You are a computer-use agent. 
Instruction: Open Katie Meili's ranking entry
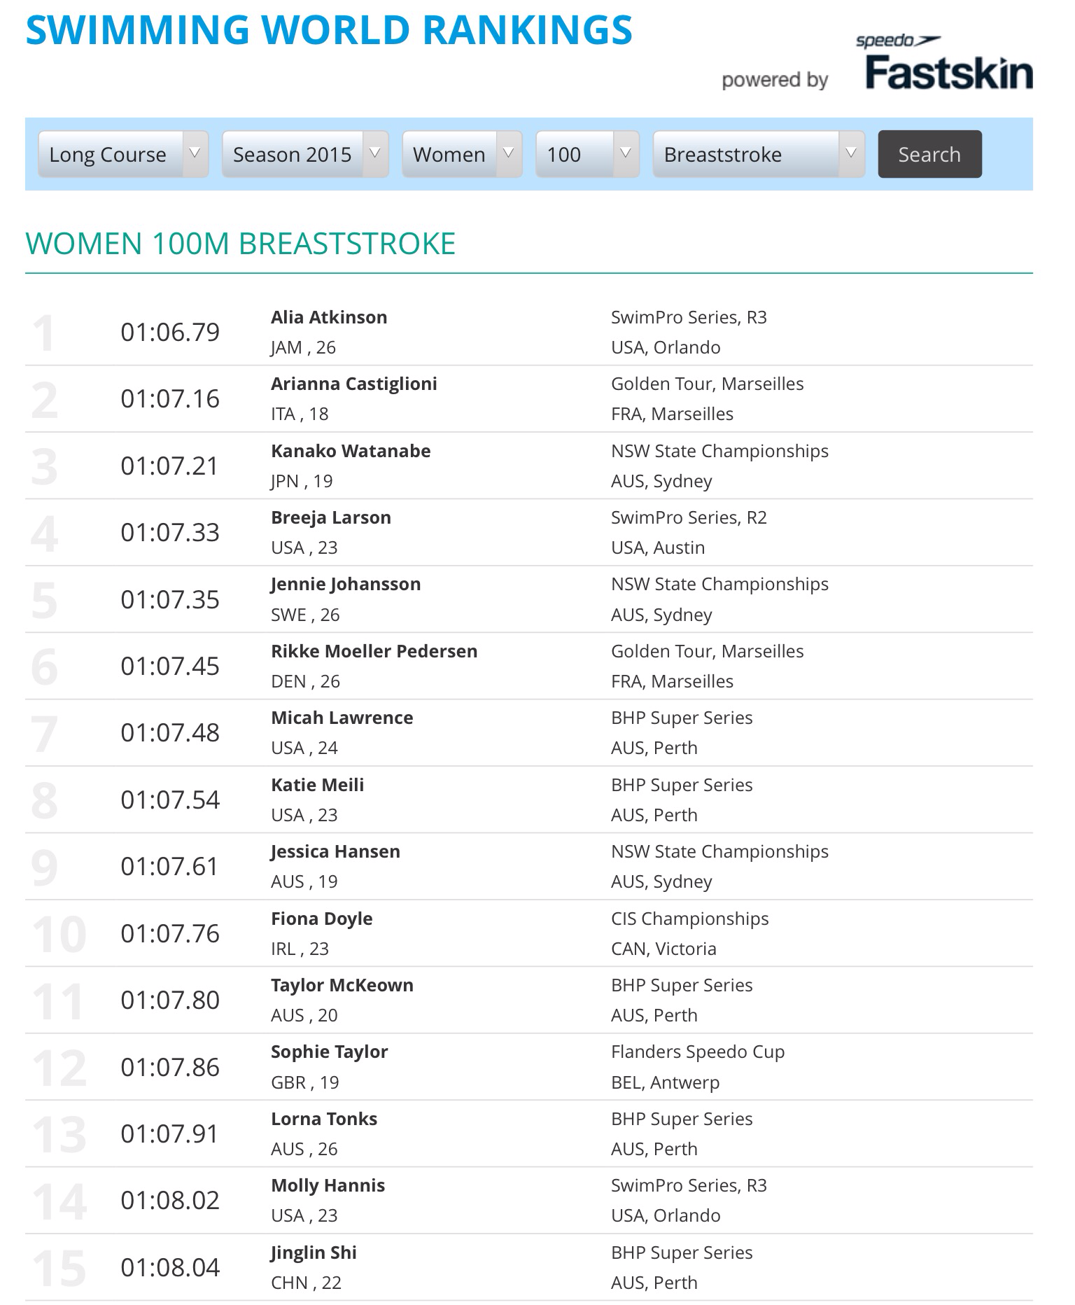(x=317, y=785)
